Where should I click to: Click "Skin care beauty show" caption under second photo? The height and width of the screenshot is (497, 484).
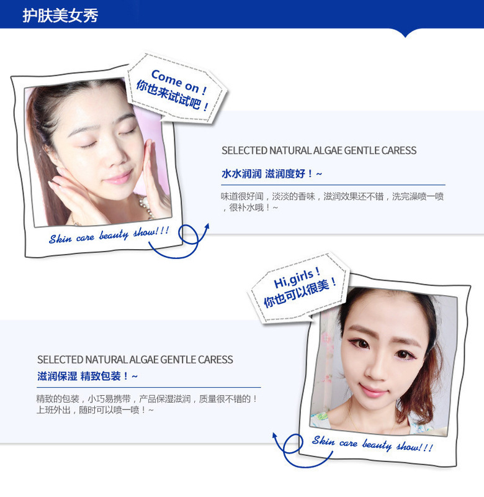[x=372, y=444]
